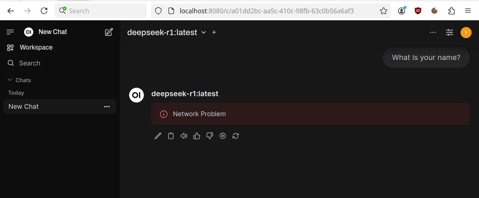Collapse the Chats section chevron
The width and height of the screenshot is (479, 198).
click(10, 80)
